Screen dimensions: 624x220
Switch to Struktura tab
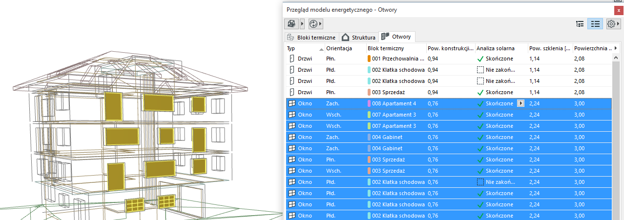[x=359, y=37]
